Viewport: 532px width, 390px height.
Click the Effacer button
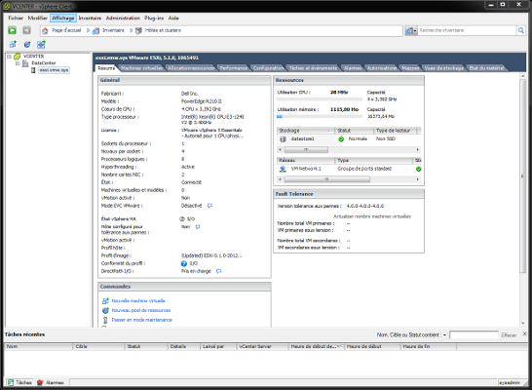[509, 335]
